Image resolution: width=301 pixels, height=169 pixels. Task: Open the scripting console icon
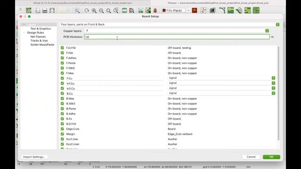coord(212,10)
